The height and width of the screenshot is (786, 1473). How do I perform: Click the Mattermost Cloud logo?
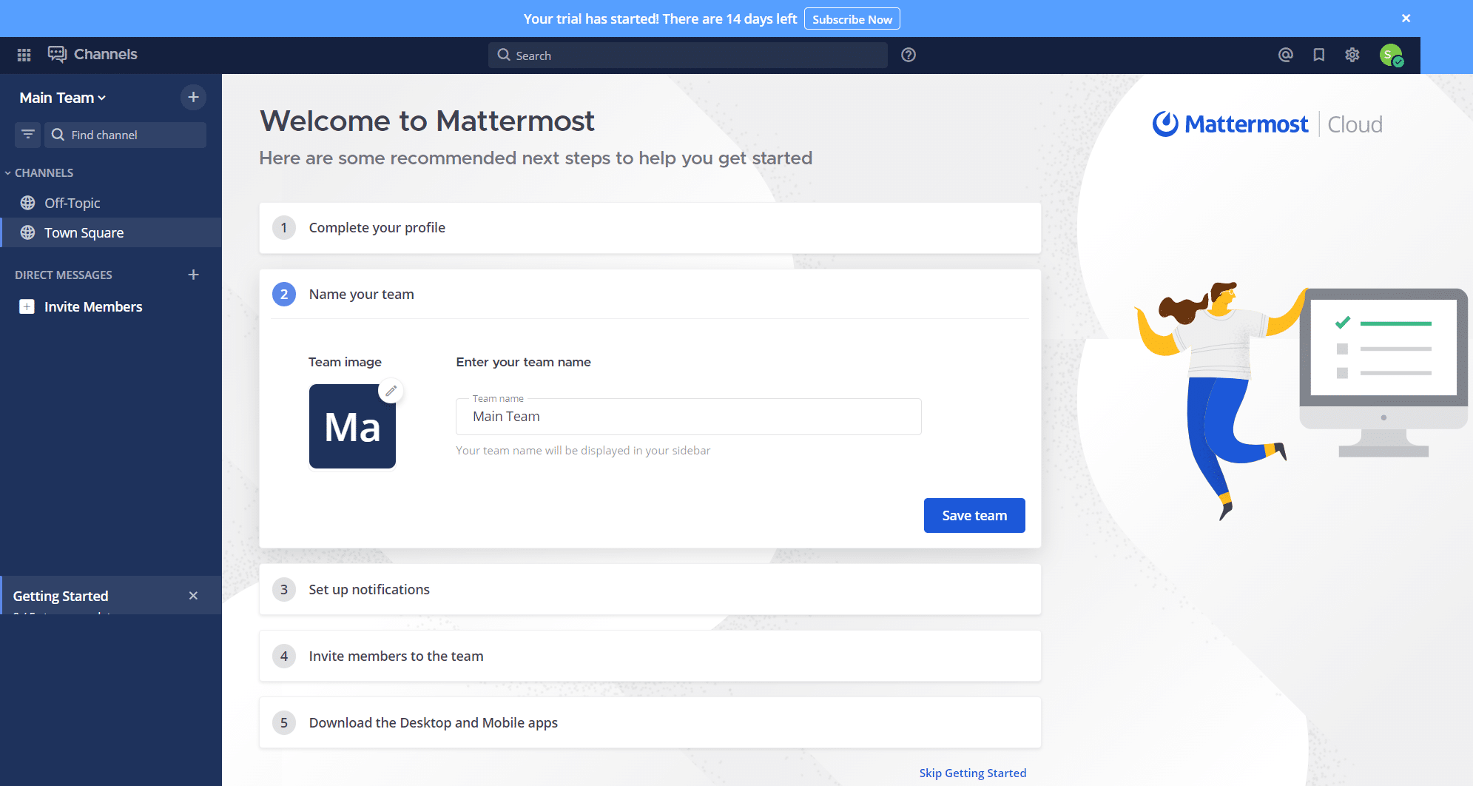click(x=1267, y=124)
